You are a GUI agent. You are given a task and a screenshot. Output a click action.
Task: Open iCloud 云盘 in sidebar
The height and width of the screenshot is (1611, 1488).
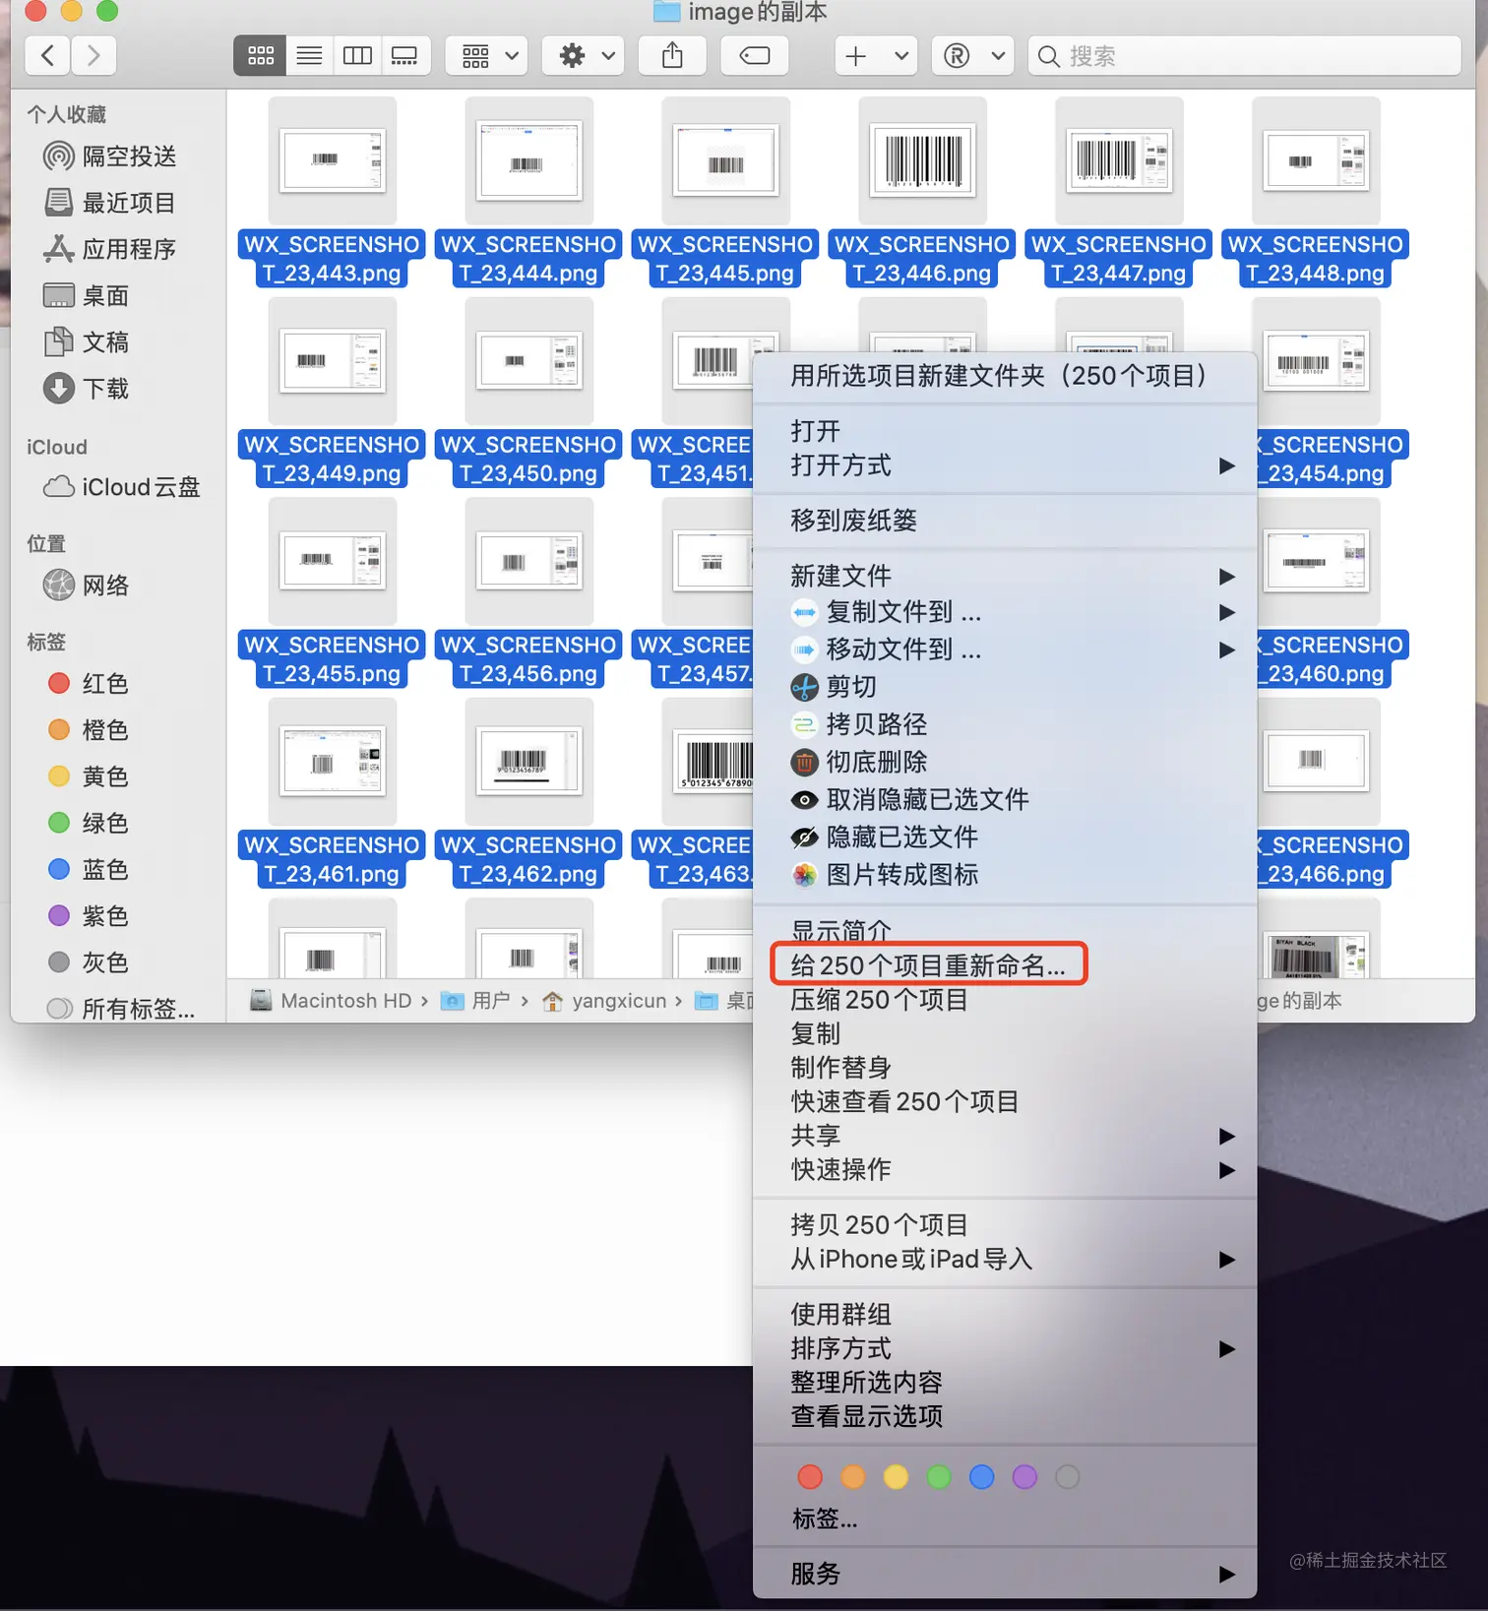(x=121, y=487)
